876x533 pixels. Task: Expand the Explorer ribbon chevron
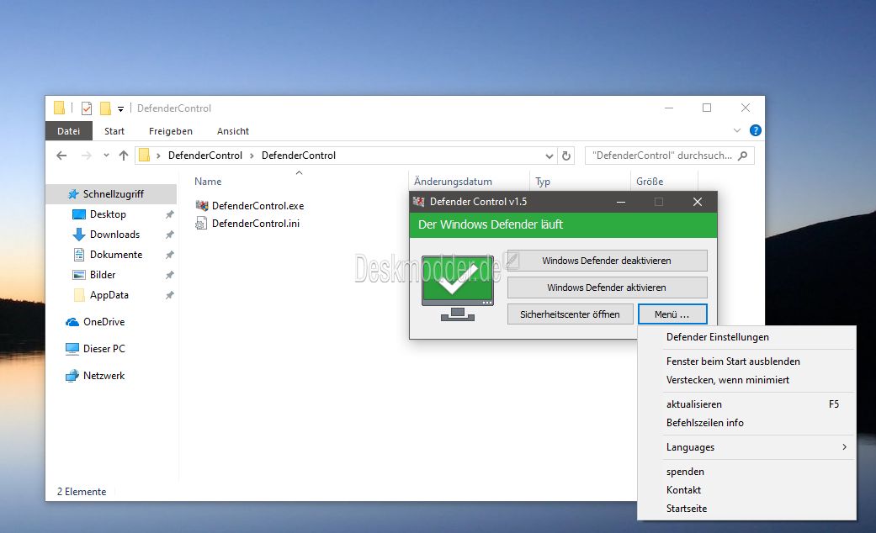tap(737, 130)
